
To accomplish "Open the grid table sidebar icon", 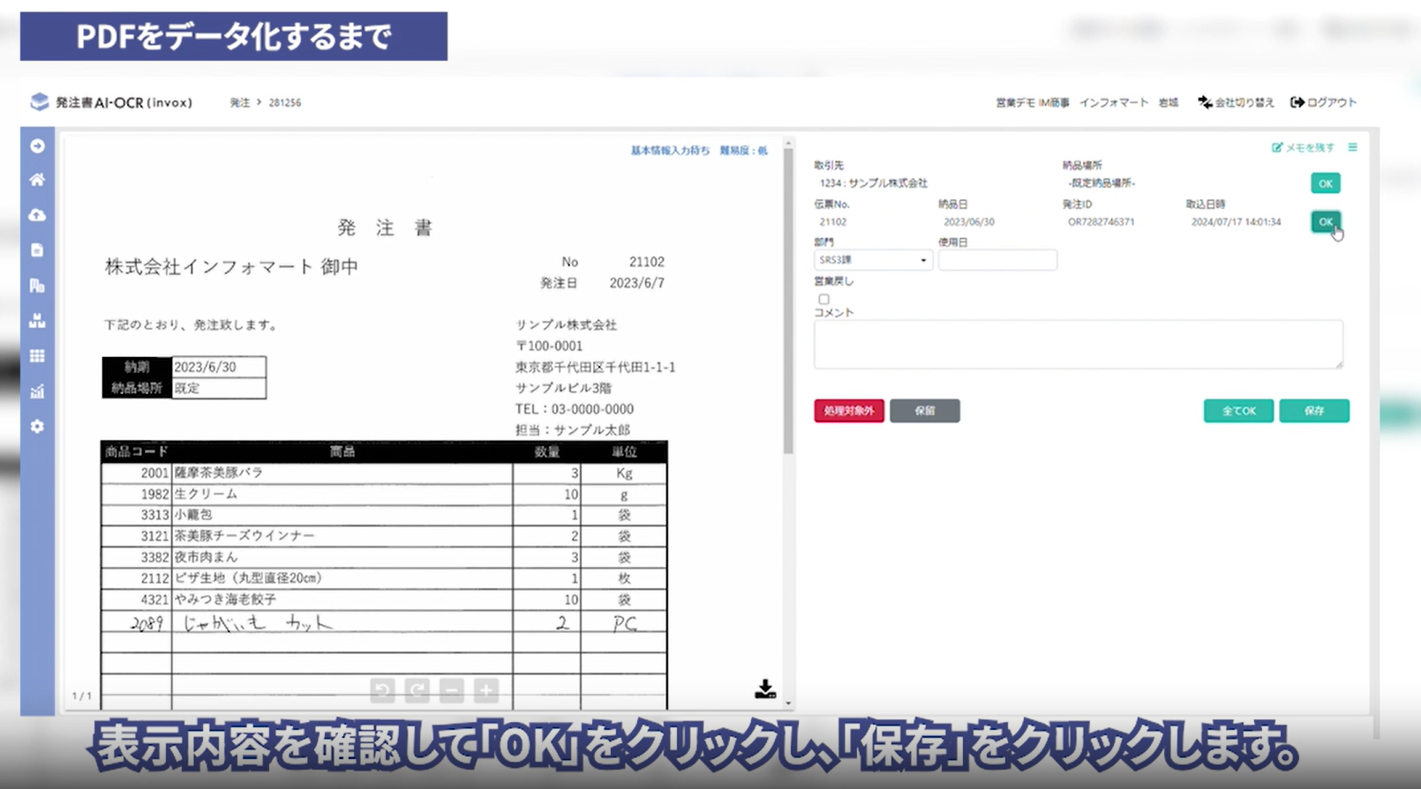I will [37, 356].
